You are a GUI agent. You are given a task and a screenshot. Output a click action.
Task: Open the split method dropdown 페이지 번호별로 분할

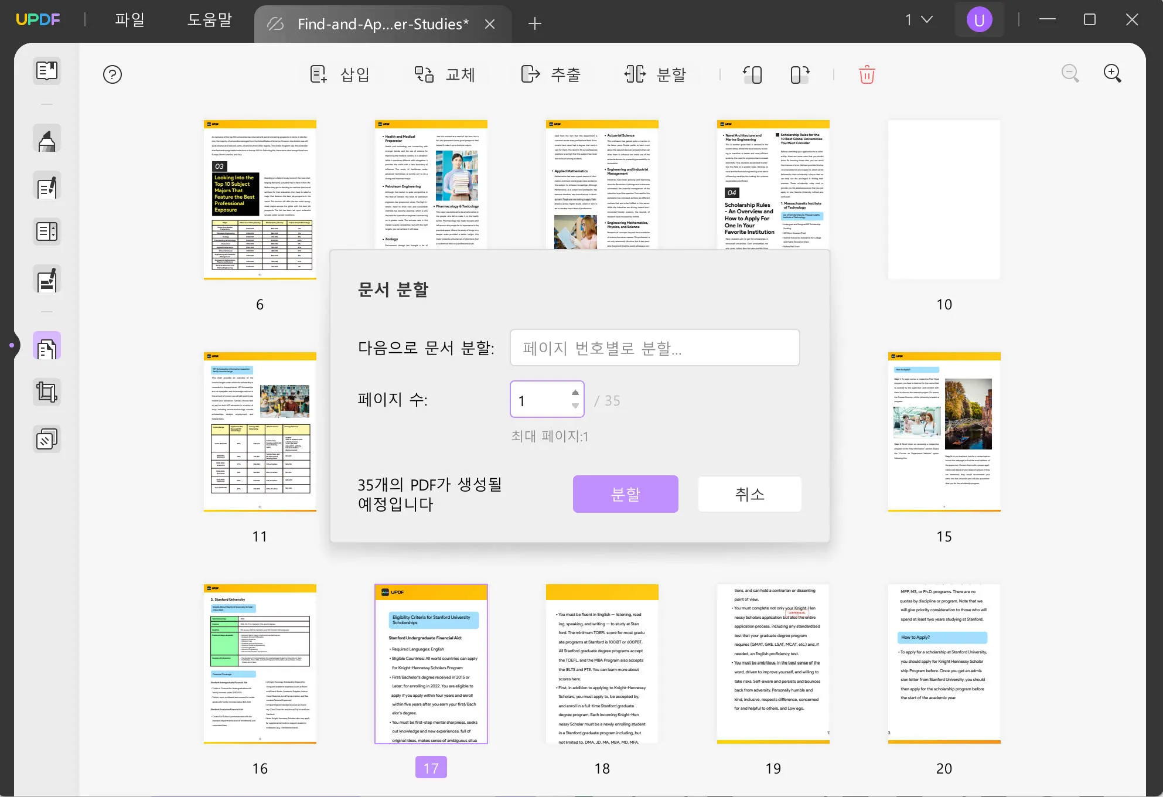coord(655,348)
